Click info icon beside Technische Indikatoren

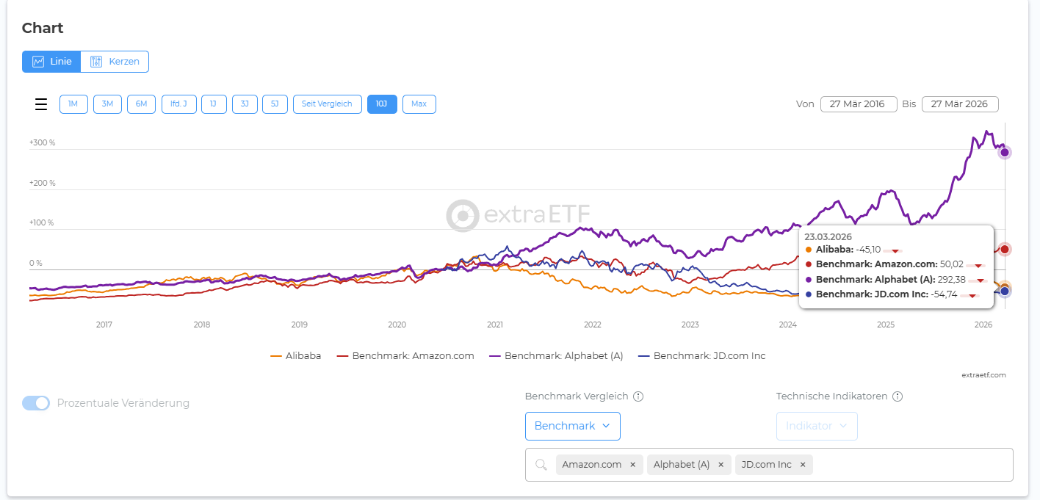click(x=898, y=396)
